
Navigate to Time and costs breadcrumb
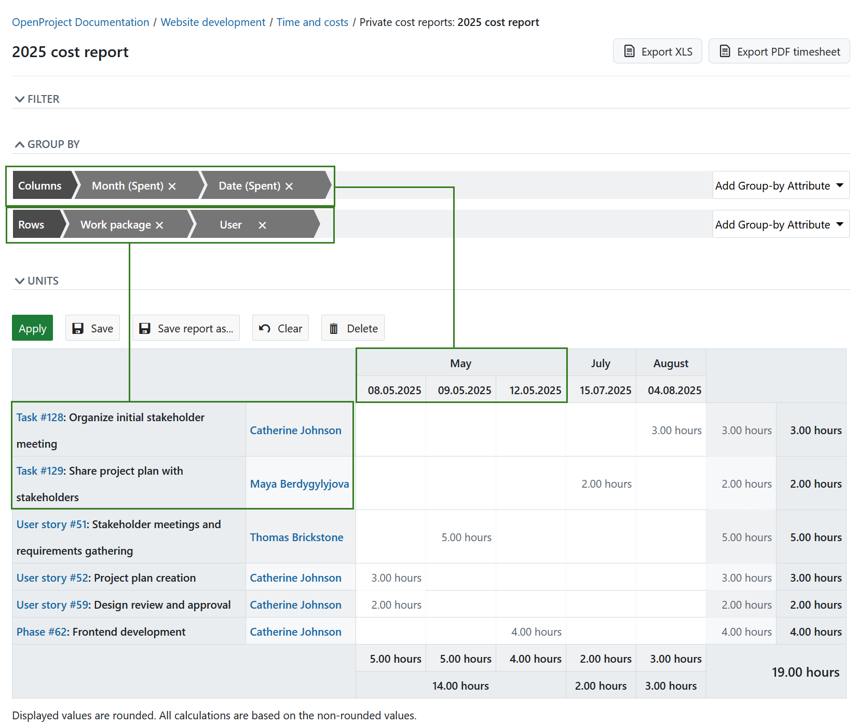tap(312, 22)
